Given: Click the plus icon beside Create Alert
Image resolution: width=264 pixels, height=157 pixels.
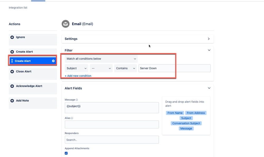Looking at the screenshot, I should 12,52.
